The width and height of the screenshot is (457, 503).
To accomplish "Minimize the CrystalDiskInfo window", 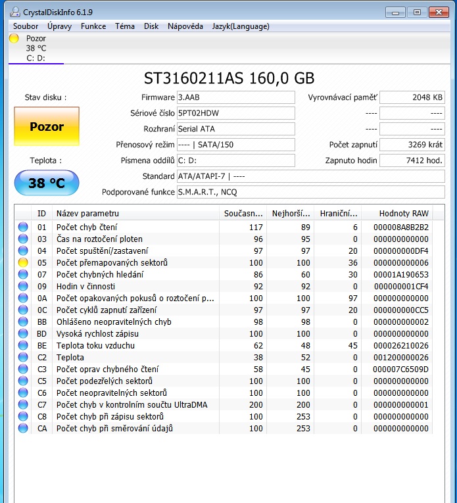I will (x=395, y=12).
